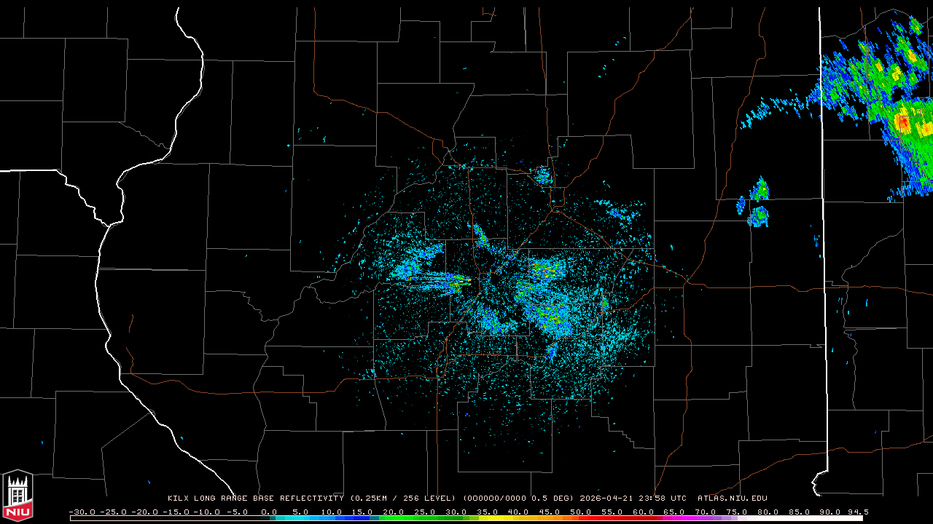Click the '75.0' scale label

[738, 512]
